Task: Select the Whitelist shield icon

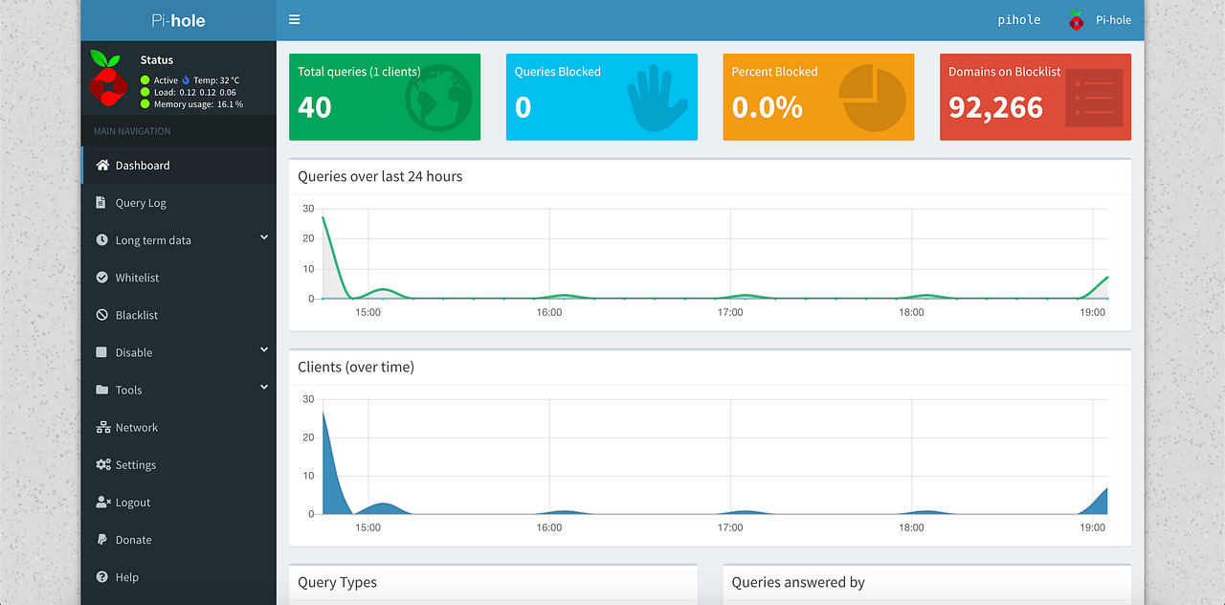Action: click(x=102, y=277)
